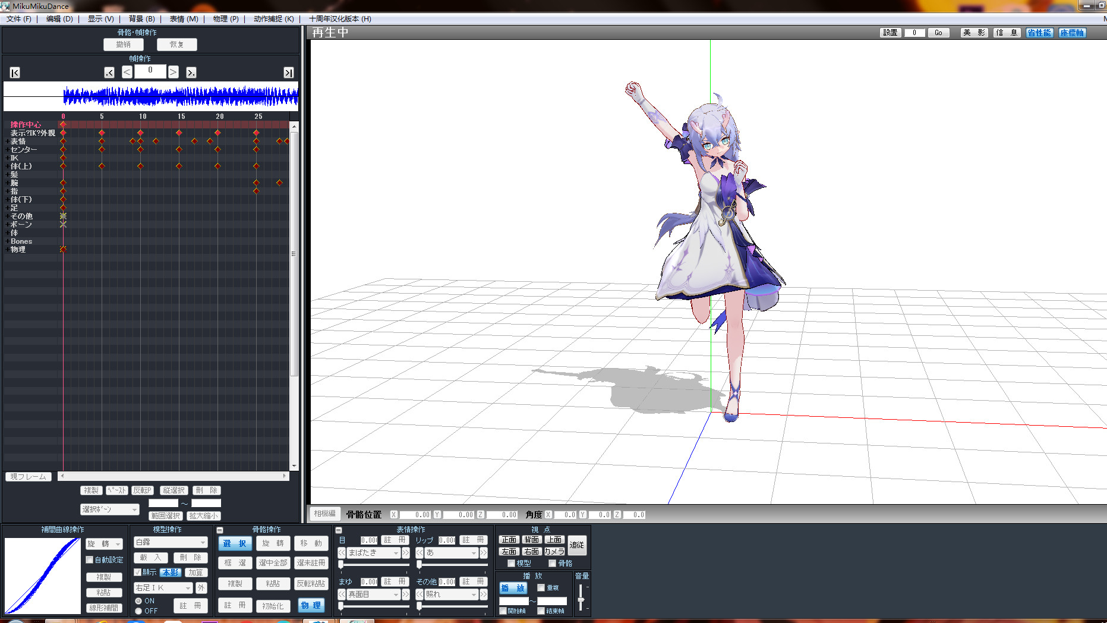Collapse the 表情操作 panel minus icon
Screen dimensions: 1107x623
(339, 530)
